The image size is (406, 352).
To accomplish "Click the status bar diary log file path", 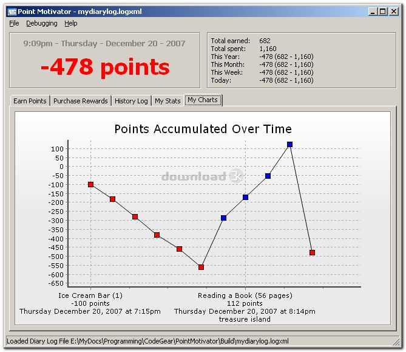I will click(147, 341).
